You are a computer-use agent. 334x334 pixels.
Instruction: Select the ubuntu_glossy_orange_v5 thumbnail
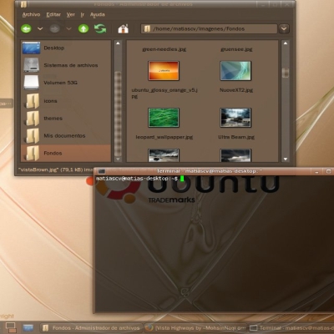[x=164, y=71]
